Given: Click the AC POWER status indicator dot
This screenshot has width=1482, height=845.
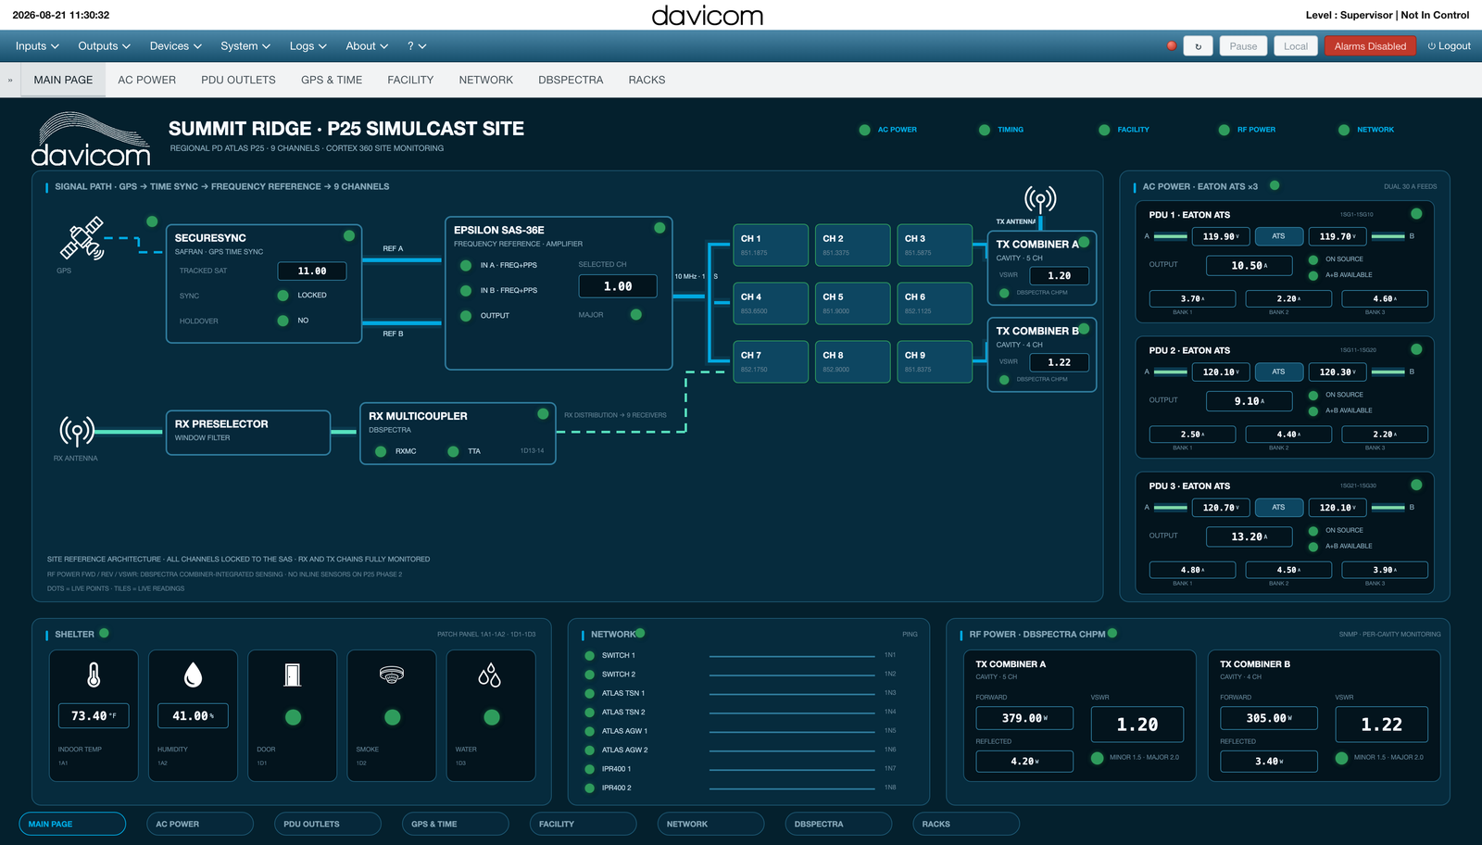Looking at the screenshot, I should 864,130.
